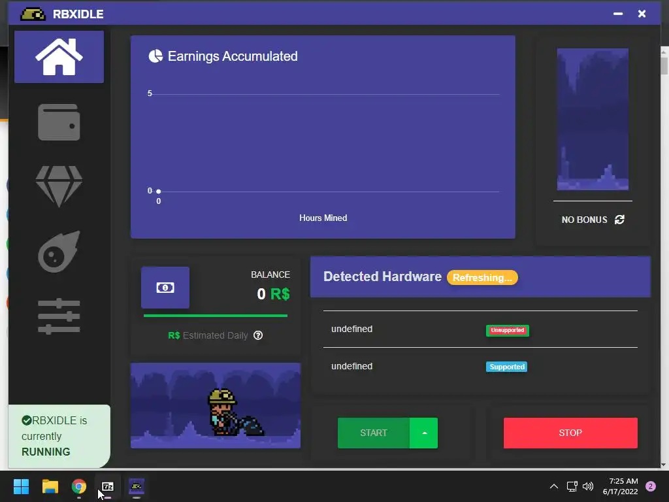Open 7-Zip from taskbar
This screenshot has height=502, width=669.
(x=108, y=486)
